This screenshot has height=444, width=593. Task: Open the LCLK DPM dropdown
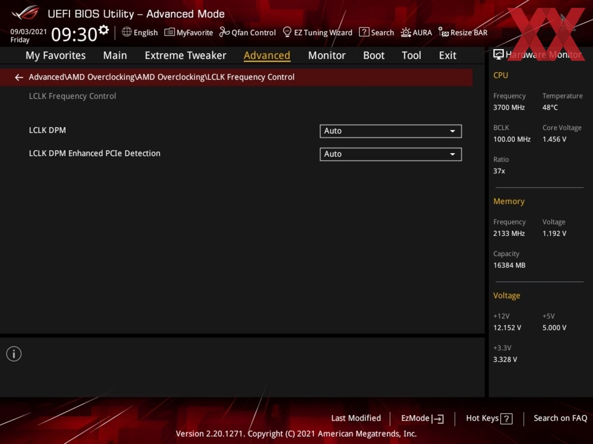[391, 131]
